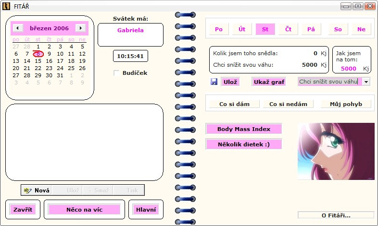Image resolution: width=378 pixels, height=226 pixels.
Task: Select the St day tab
Action: 265,29
